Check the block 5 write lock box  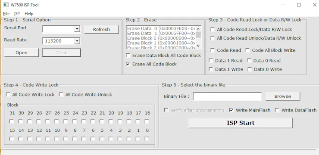[x=102, y=139]
